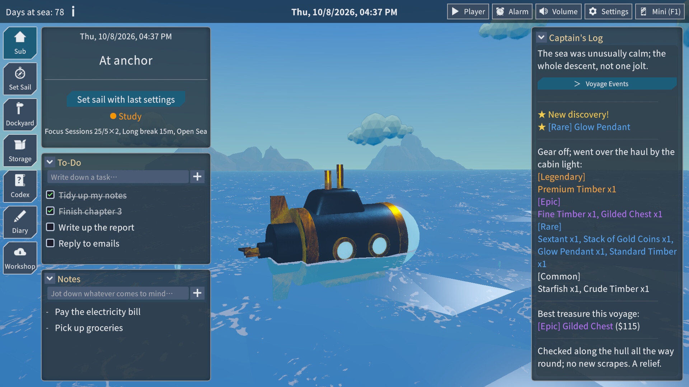Switch to Mini (F1) mode

point(660,11)
